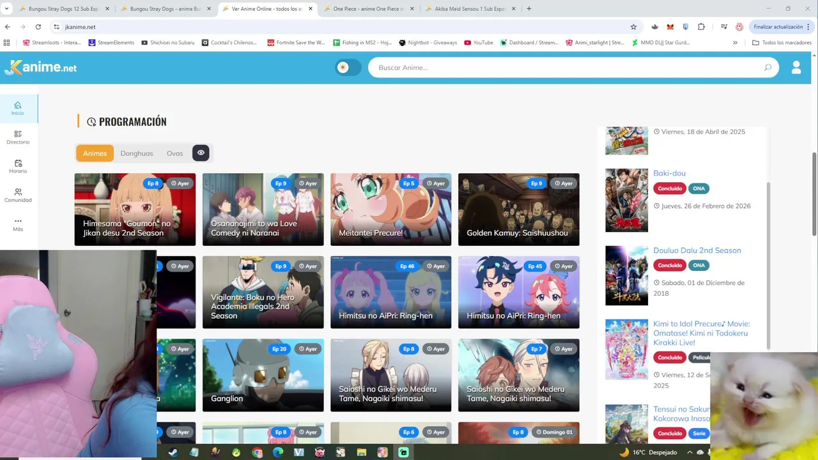Focus the Buscar Anime search field

click(573, 67)
